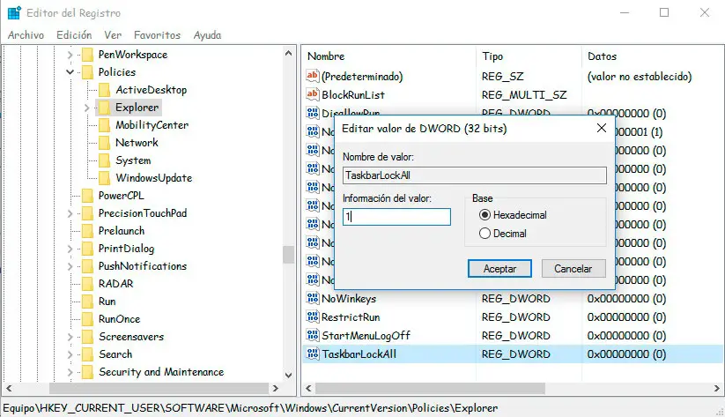
Task: Click the WindowsUpdate folder icon
Action: click(105, 178)
